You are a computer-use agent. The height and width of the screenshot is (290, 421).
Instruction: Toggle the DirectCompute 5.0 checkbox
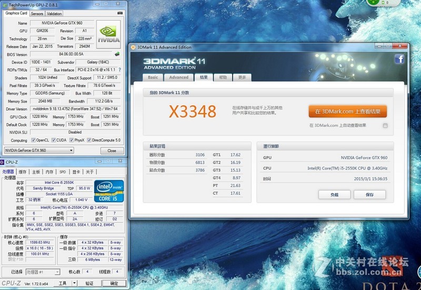[x=89, y=140]
